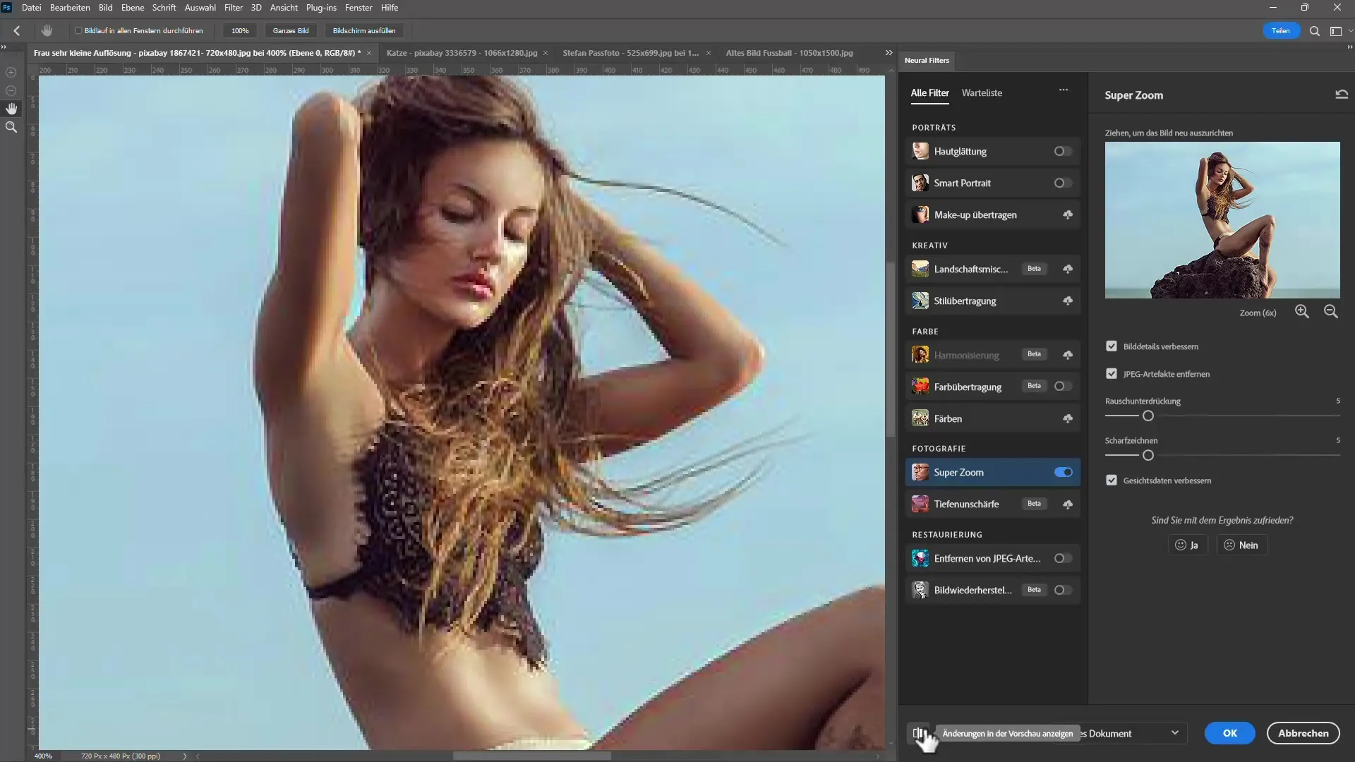Open the Bild menu
The height and width of the screenshot is (762, 1355).
click(105, 8)
